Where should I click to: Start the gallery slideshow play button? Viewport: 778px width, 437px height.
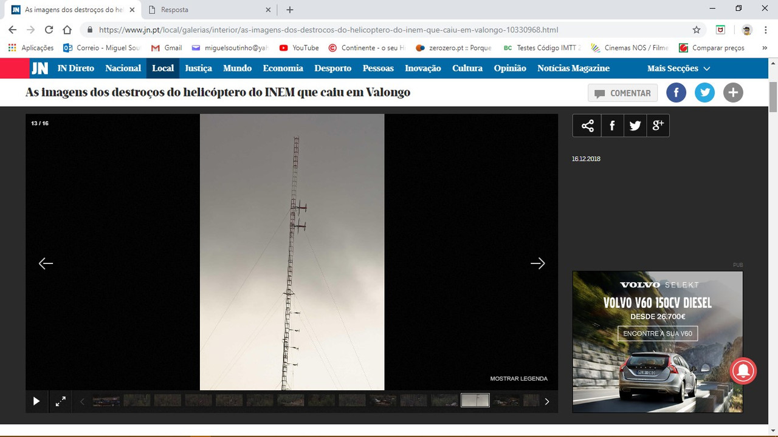click(36, 401)
